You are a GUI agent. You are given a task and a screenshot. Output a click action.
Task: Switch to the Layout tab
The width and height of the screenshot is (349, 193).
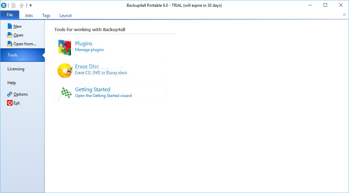(66, 15)
